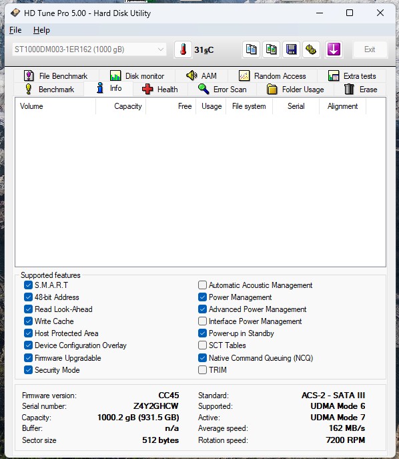Close the HD Tune Pro window
399x459 pixels.
click(x=380, y=13)
